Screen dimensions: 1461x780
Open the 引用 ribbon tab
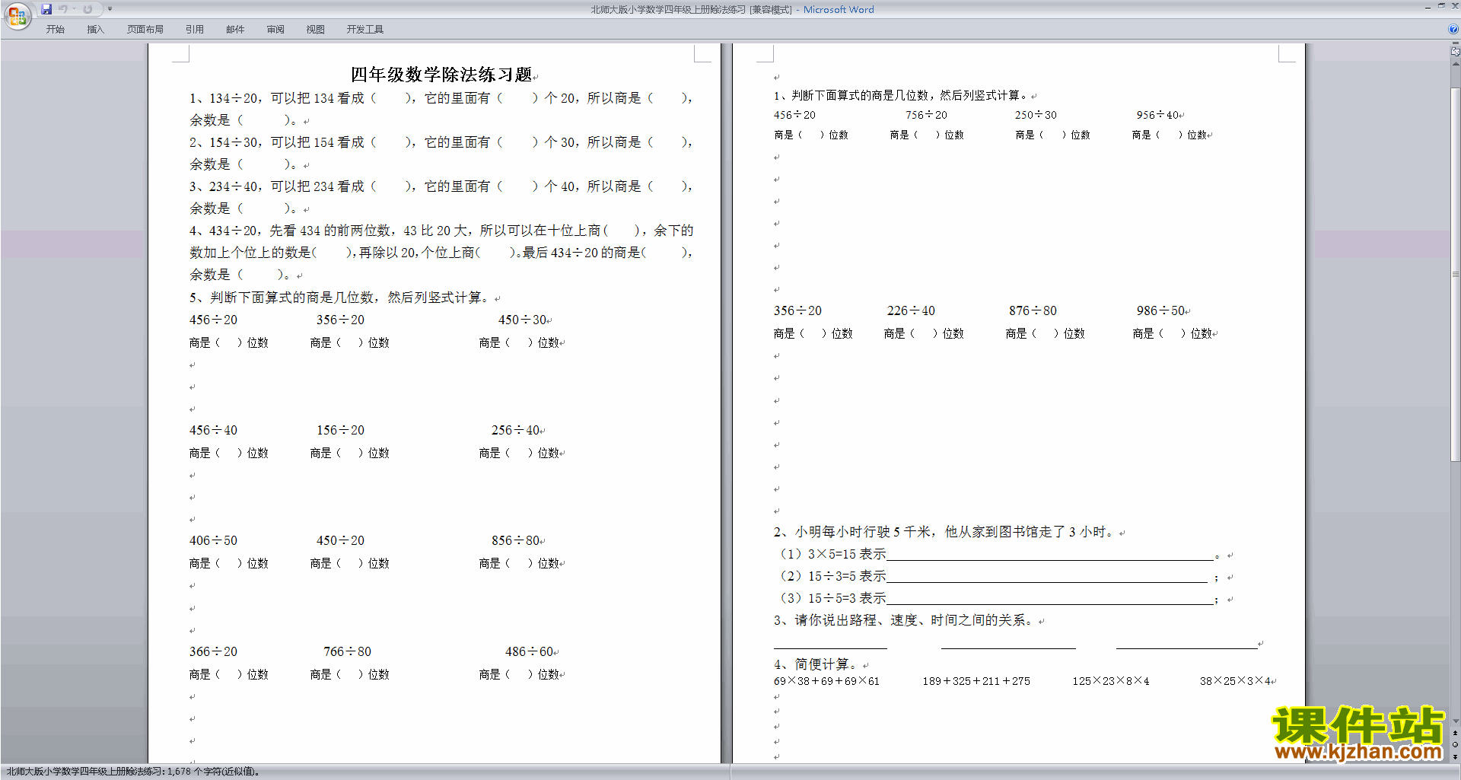coord(195,30)
